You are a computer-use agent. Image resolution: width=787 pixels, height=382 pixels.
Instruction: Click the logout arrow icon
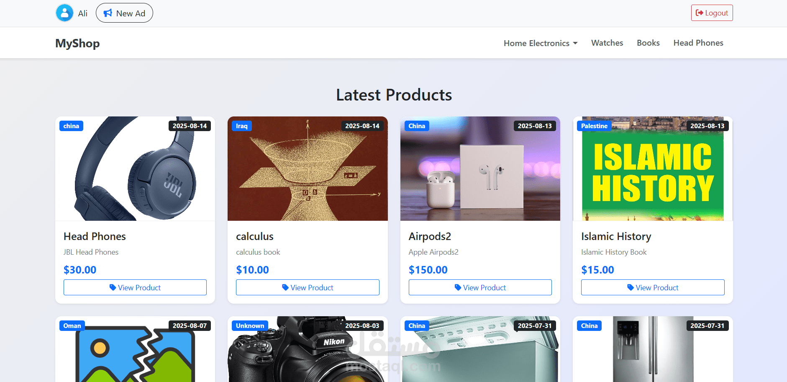tap(699, 13)
